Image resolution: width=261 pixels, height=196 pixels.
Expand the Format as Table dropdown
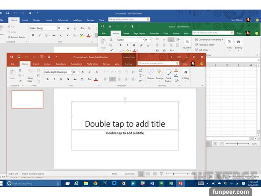coord(207,45)
